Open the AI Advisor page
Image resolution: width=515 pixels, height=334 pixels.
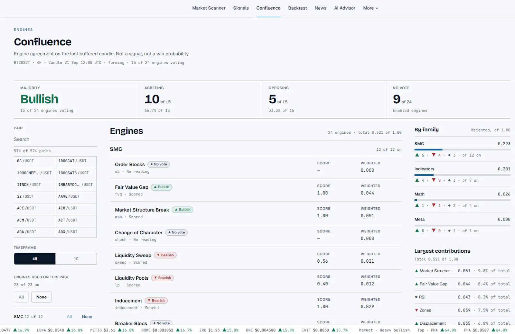click(x=344, y=8)
